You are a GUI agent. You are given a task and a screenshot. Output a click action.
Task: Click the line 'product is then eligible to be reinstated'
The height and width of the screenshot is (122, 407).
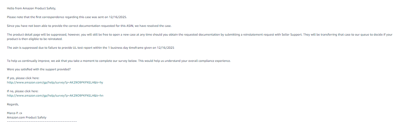point(34,39)
